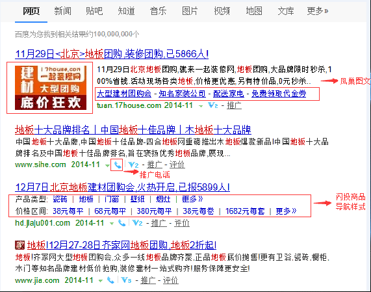Screen dimensions: 371x292
Task: Open the 底价狂欢 ad thumbnail image
Action: pyautogui.click(x=51, y=88)
